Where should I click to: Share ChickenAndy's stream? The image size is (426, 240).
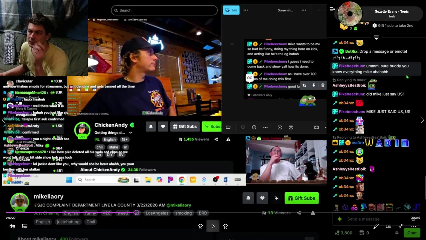[216, 139]
